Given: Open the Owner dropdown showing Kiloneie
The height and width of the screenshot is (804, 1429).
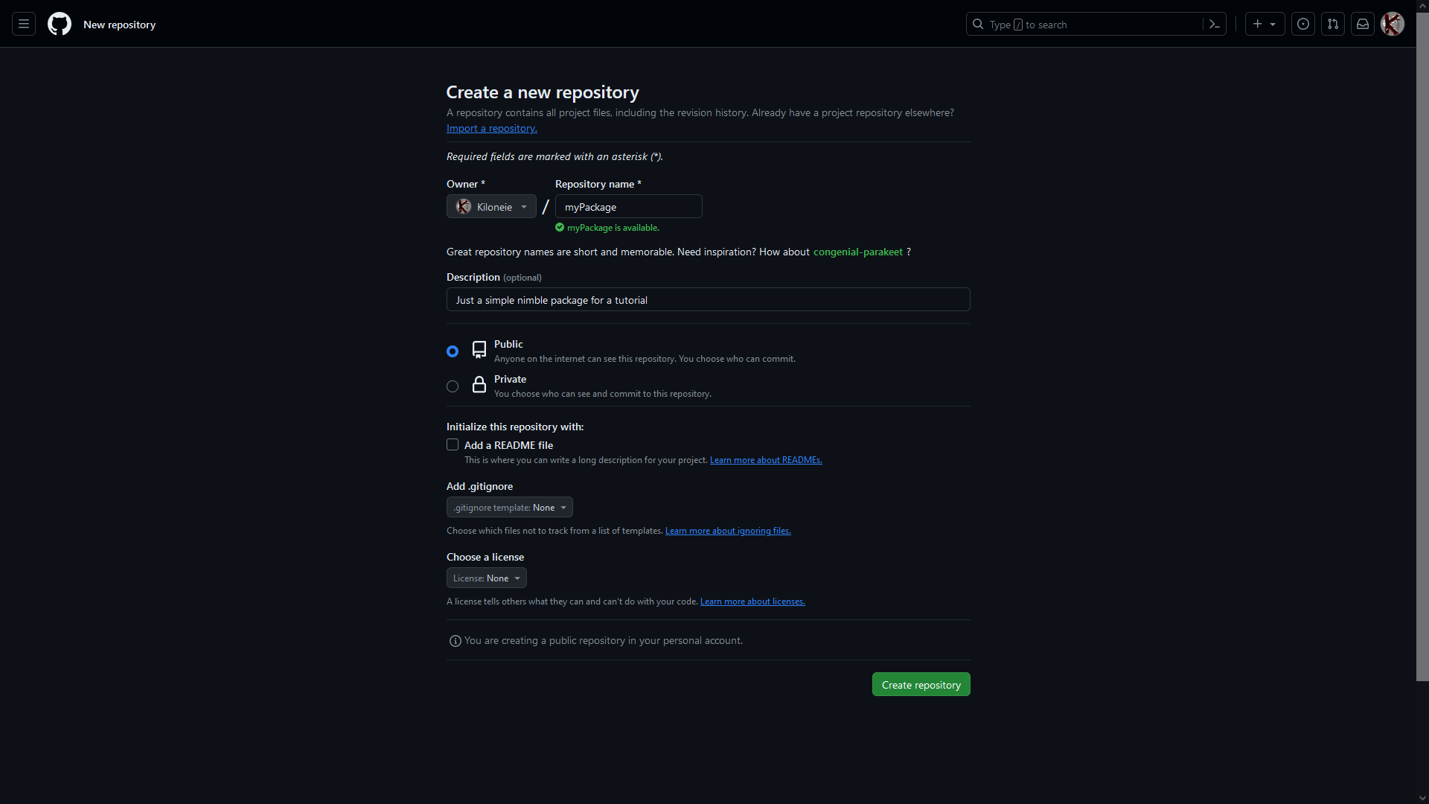Looking at the screenshot, I should point(491,206).
